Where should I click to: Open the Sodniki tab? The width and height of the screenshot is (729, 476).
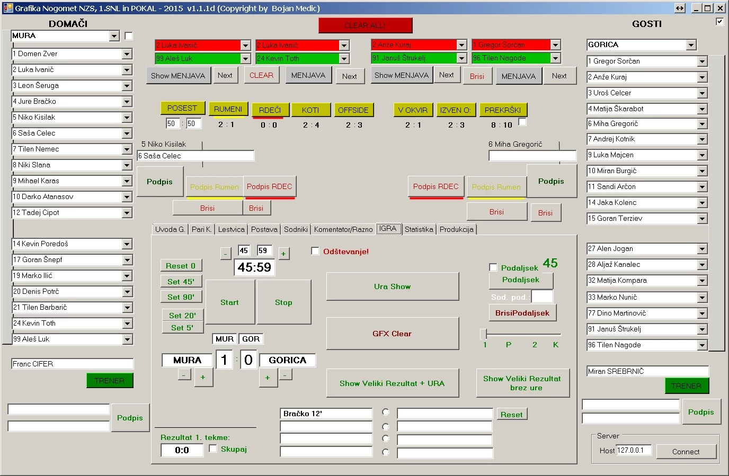(x=295, y=229)
